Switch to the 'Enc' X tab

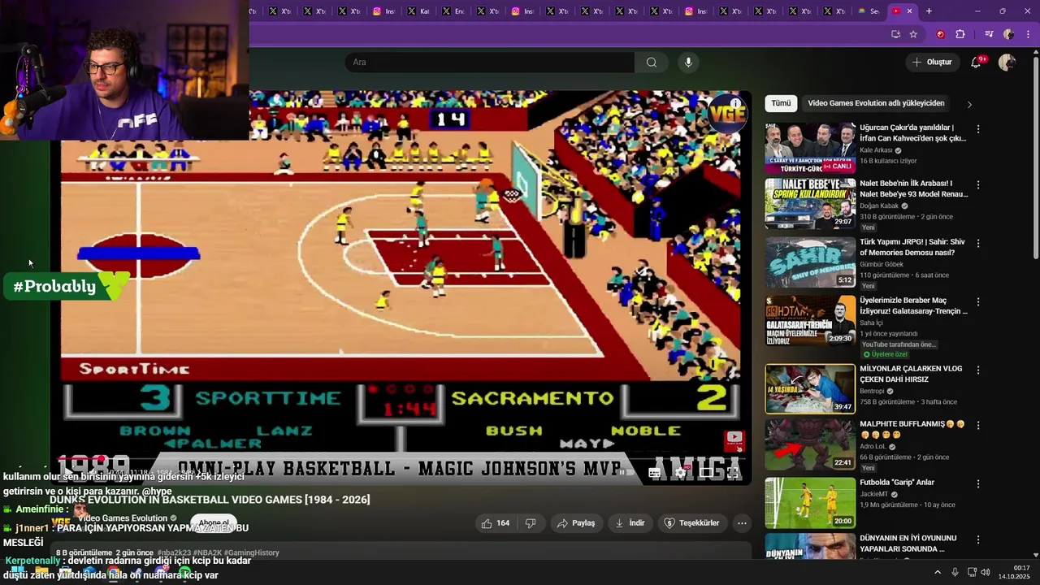click(x=453, y=11)
